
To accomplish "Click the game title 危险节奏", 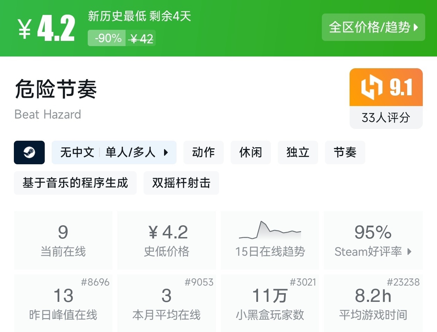I will [55, 89].
